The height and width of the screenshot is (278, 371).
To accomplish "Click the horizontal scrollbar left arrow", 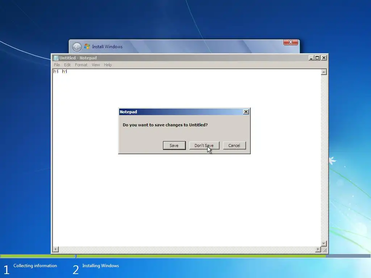I will pyautogui.click(x=55, y=249).
